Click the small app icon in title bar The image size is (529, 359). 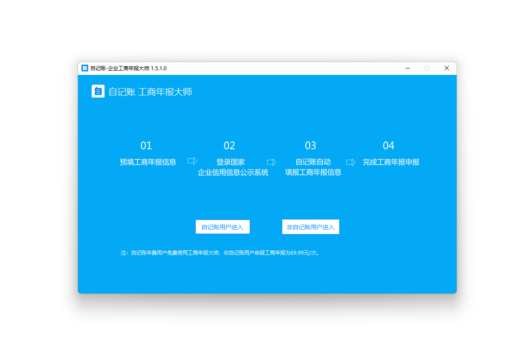tap(85, 68)
